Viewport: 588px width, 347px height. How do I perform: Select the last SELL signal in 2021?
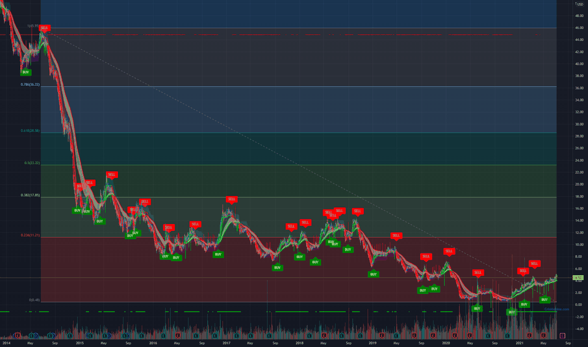534,264
